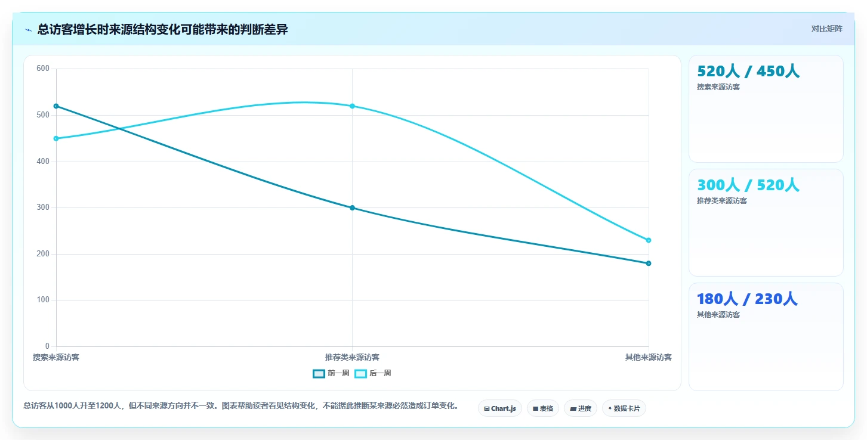
Task: Click the 前一周 point at 搜索来源访客 (520)
Action: (56, 106)
